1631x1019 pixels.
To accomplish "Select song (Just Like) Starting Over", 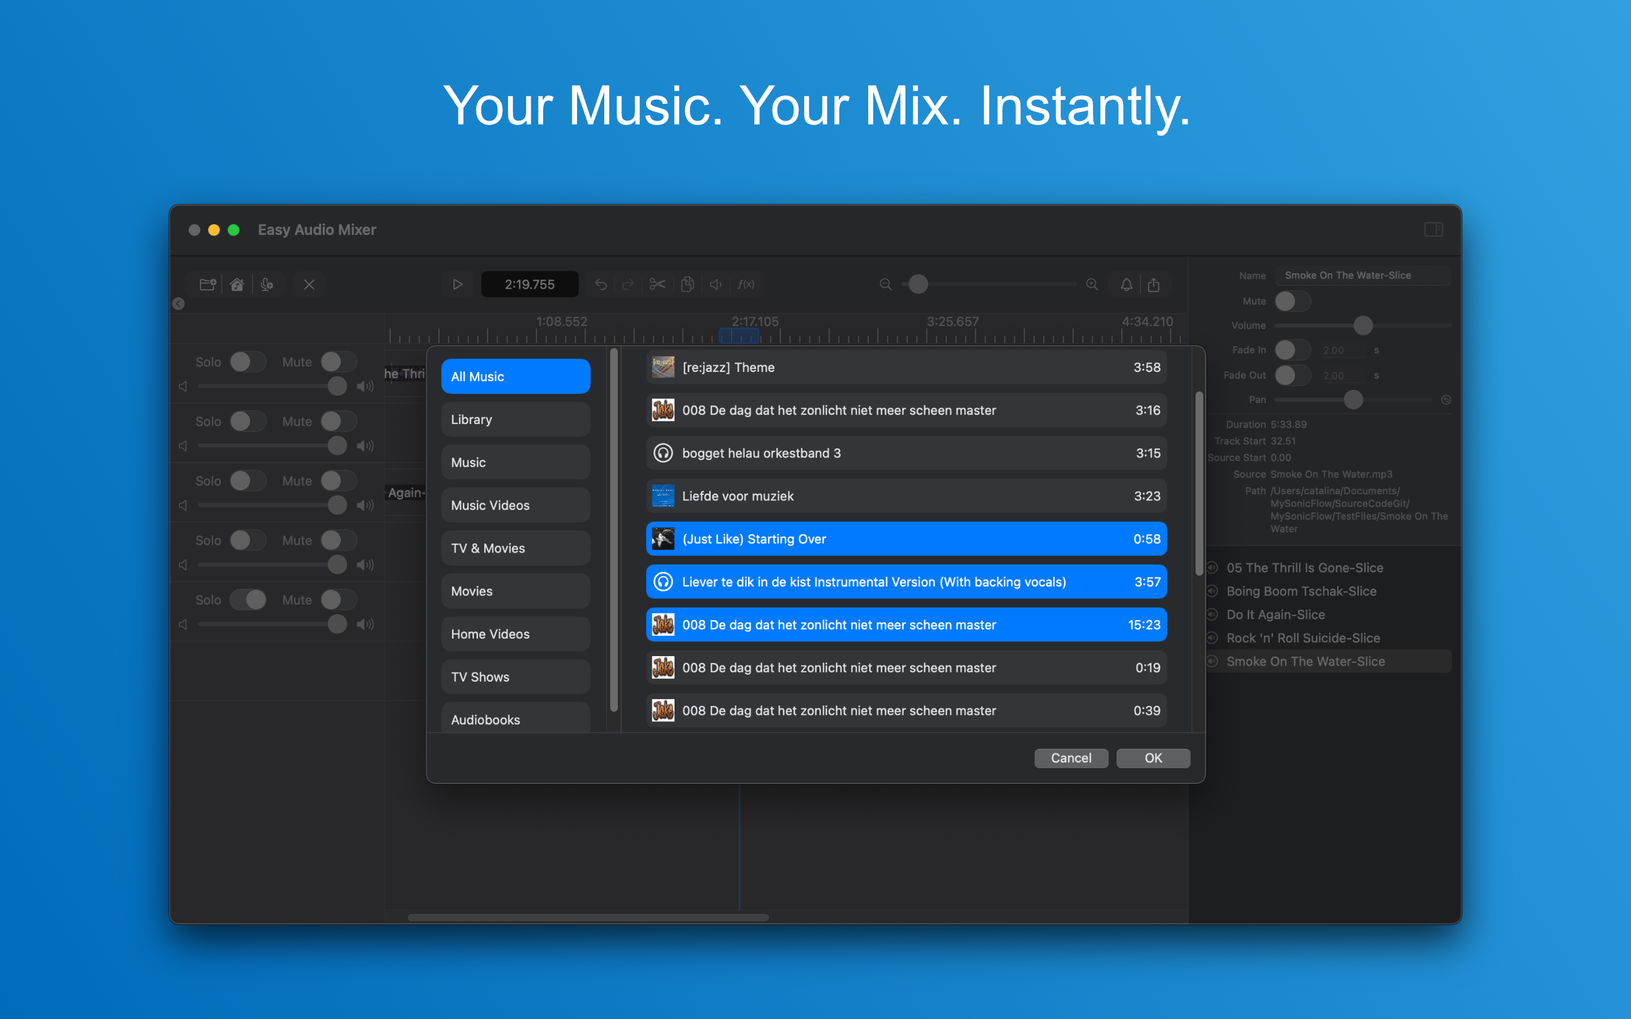I will [x=907, y=538].
